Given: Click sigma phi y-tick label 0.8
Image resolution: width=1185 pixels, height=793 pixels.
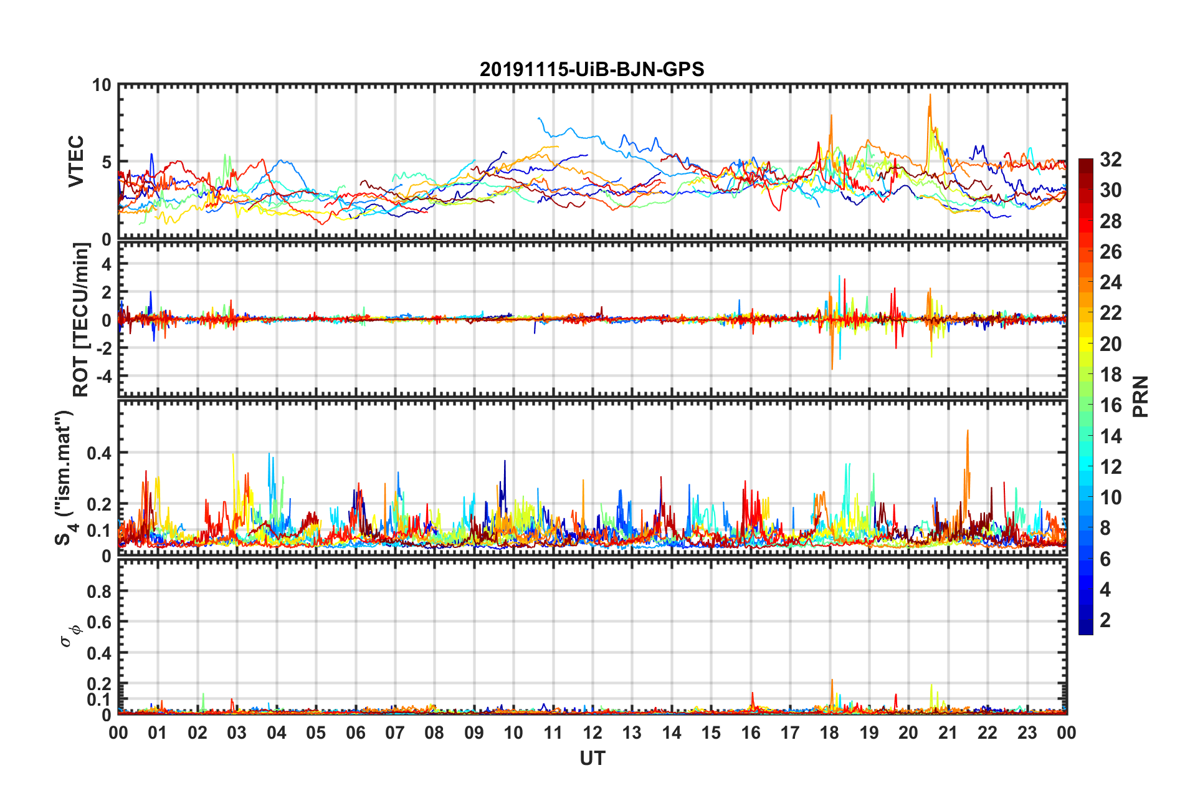Looking at the screenshot, I should (x=100, y=591).
